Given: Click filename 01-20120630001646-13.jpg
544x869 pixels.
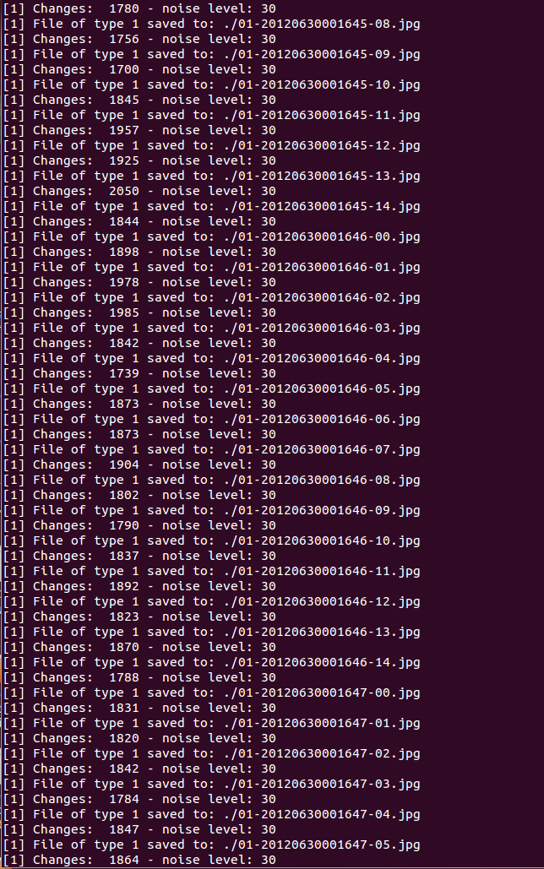Looking at the screenshot, I should [x=329, y=633].
